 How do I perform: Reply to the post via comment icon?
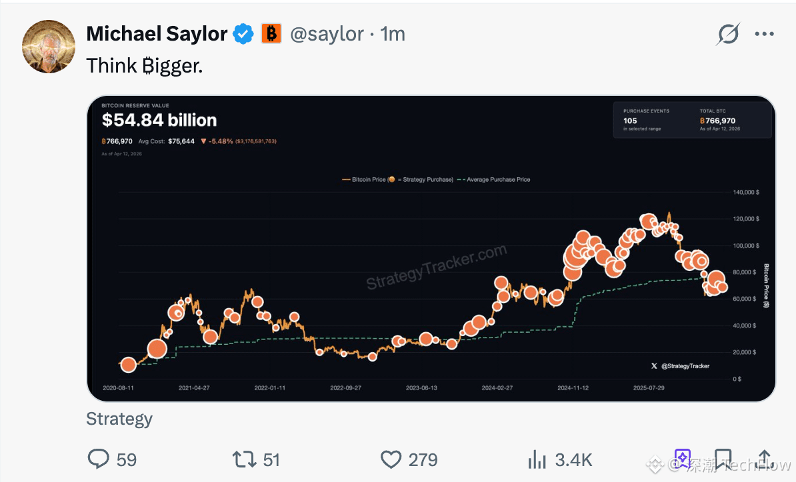pos(99,459)
